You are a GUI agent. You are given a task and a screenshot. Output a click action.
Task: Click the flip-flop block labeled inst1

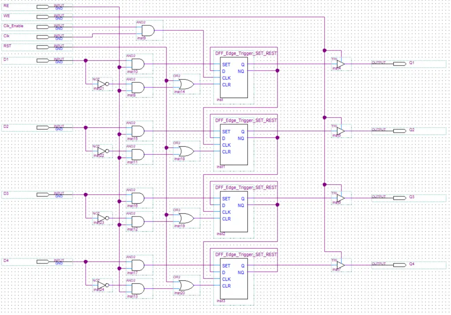pyautogui.click(x=234, y=145)
